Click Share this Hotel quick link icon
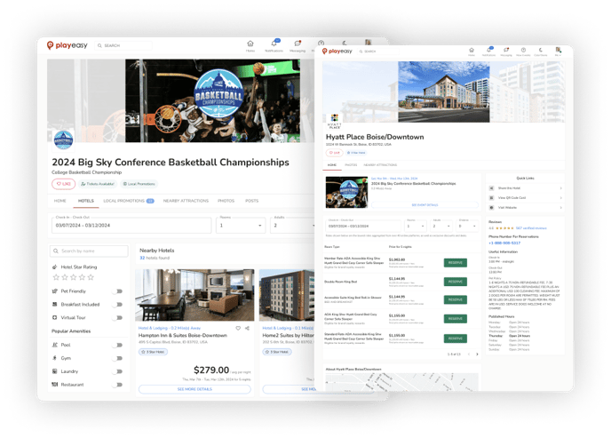 pos(491,188)
